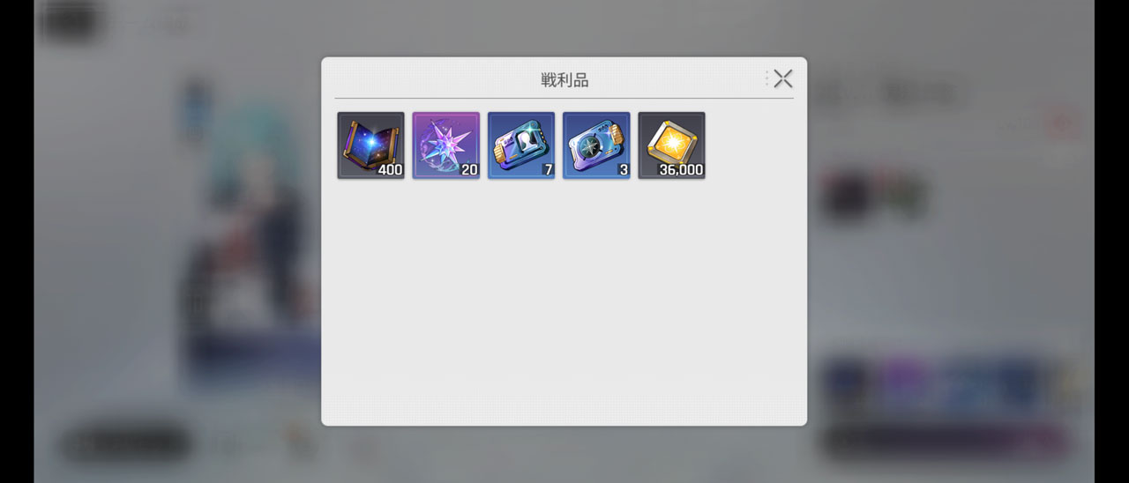Image resolution: width=1129 pixels, height=483 pixels.
Task: Click the empty area of loot panel
Action: click(564, 300)
